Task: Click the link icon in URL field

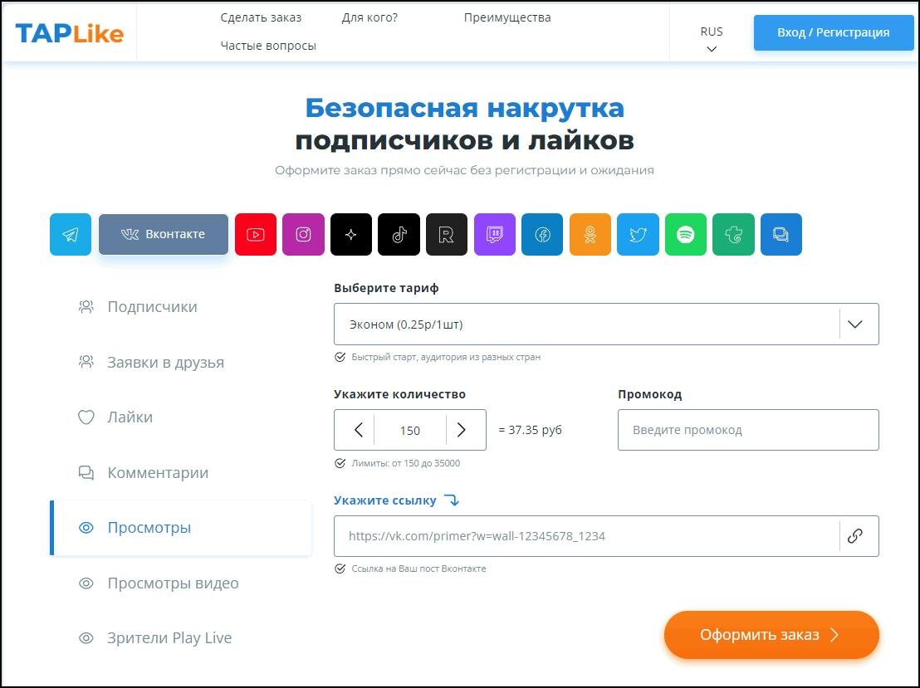Action: click(855, 536)
